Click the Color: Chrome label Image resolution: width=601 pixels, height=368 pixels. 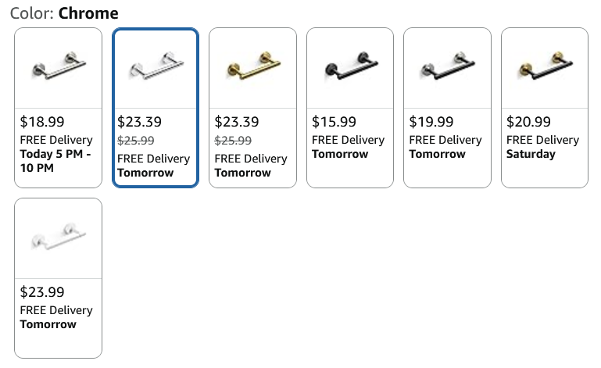tap(64, 13)
